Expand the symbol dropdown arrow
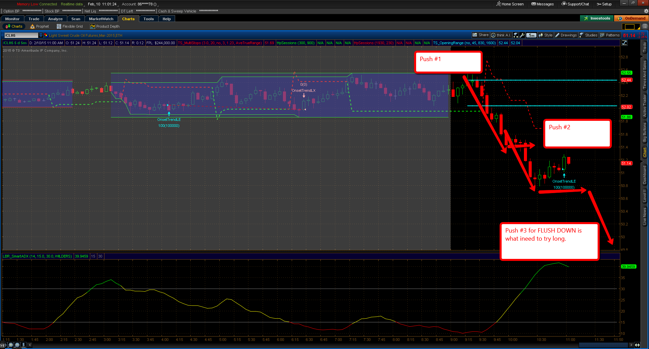This screenshot has height=349, width=649. click(41, 35)
